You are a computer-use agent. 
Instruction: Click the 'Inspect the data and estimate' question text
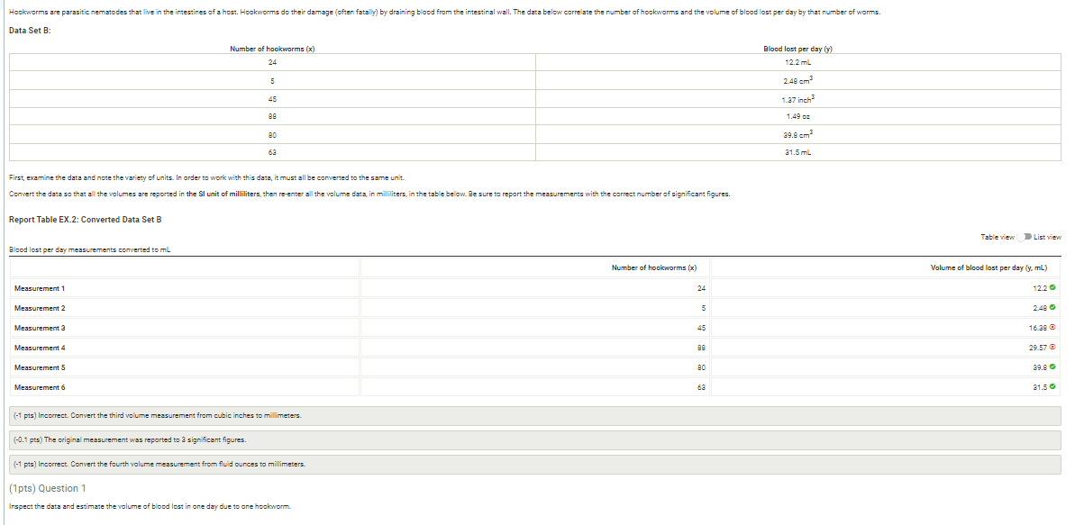(x=150, y=507)
